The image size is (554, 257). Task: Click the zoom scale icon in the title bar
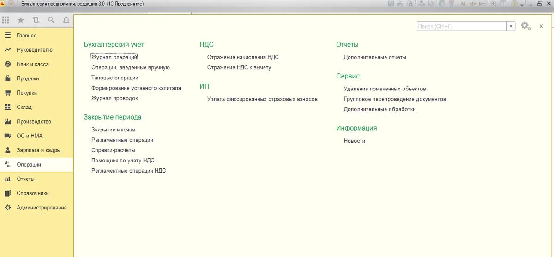(x=494, y=4)
